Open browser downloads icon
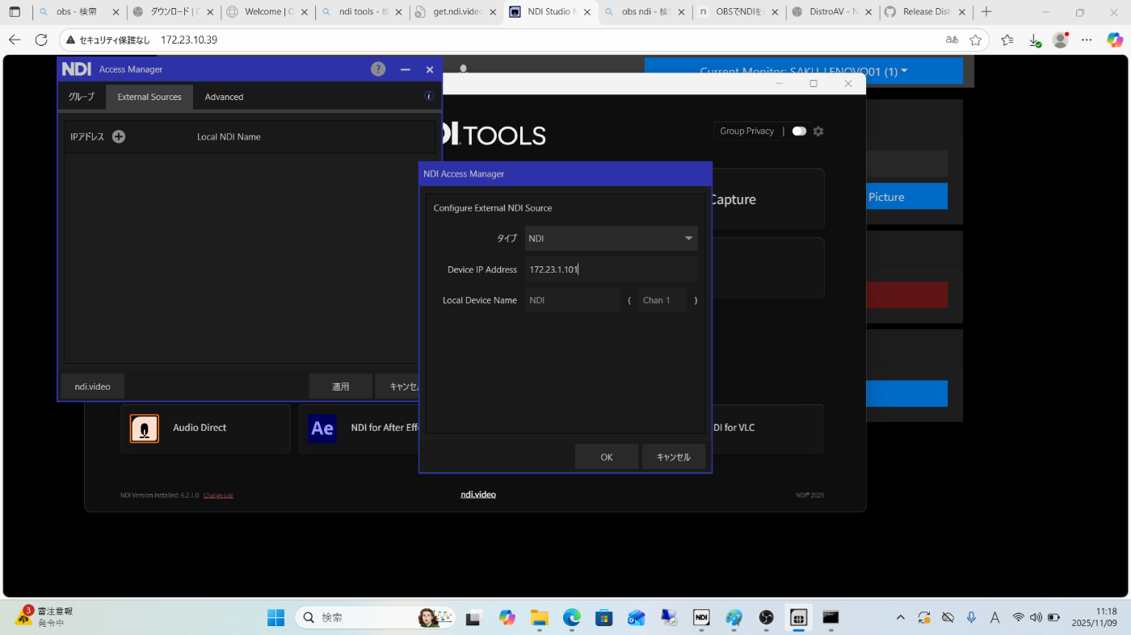 pyautogui.click(x=1034, y=40)
